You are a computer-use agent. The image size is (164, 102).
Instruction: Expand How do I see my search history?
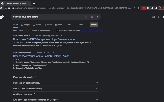coord(56,88)
